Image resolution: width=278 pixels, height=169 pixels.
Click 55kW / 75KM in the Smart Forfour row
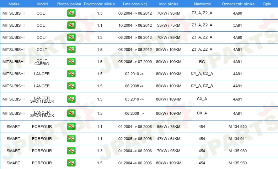(x=169, y=127)
